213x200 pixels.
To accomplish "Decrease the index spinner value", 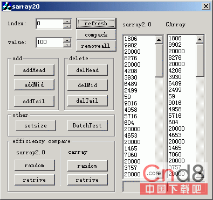I will coord(67,26).
